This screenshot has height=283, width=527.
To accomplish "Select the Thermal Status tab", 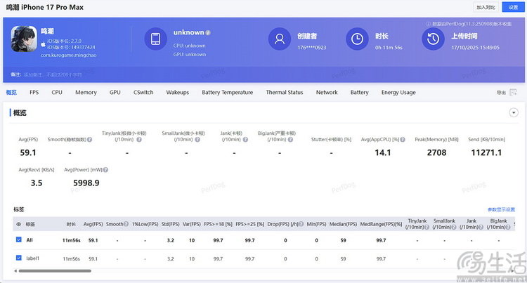I will click(284, 92).
